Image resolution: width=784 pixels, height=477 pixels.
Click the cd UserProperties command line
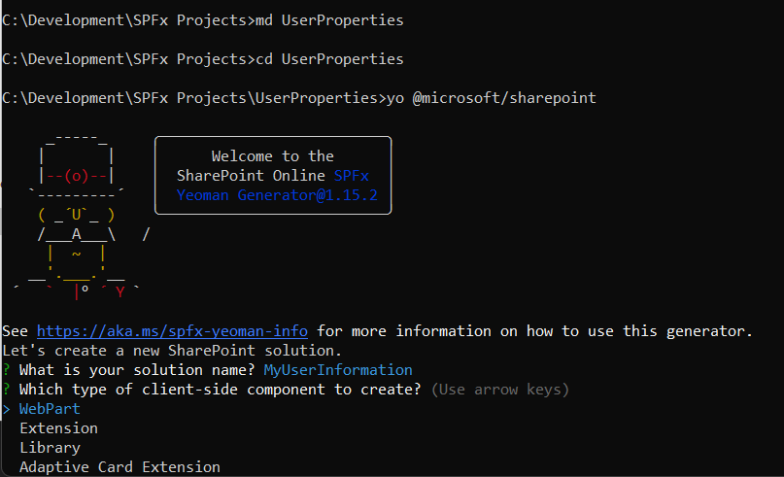click(x=202, y=59)
